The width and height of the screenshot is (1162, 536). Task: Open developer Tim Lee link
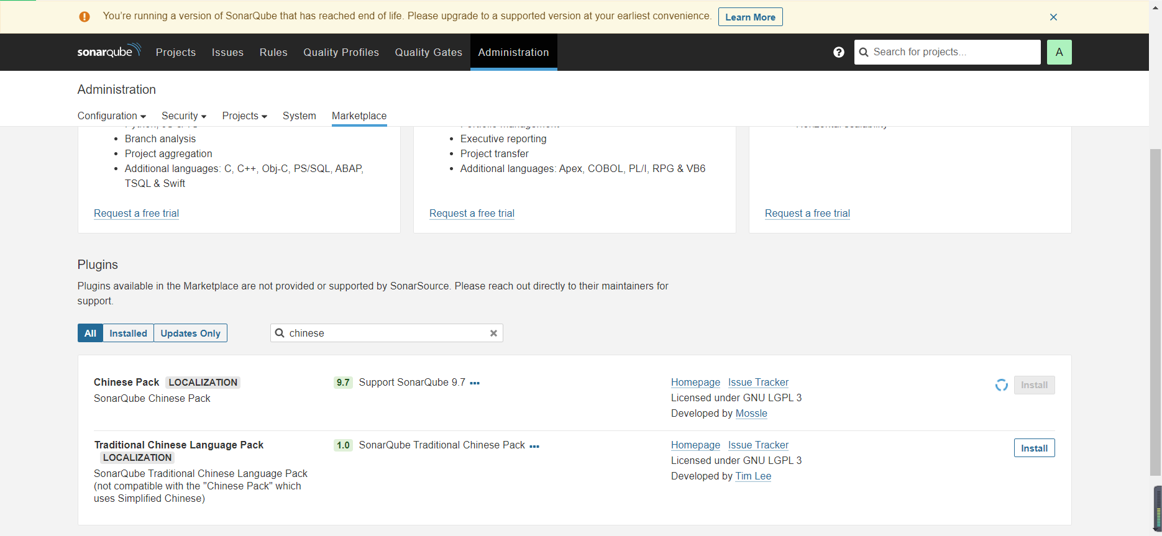coord(753,476)
